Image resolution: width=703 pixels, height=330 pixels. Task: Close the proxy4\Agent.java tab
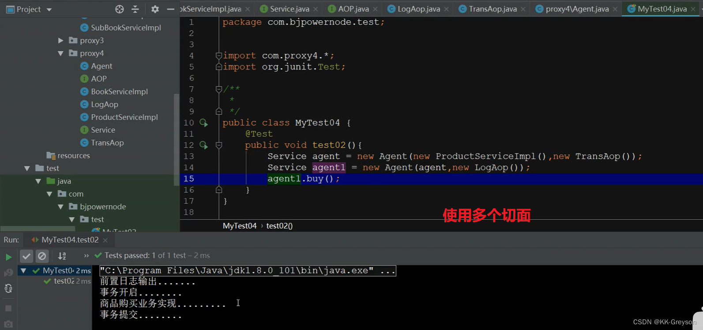point(615,9)
